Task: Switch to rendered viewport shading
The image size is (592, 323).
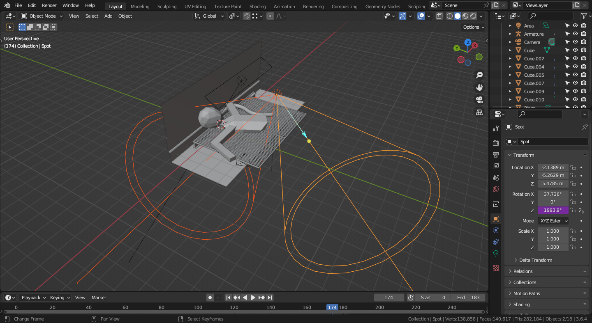Action: click(473, 16)
